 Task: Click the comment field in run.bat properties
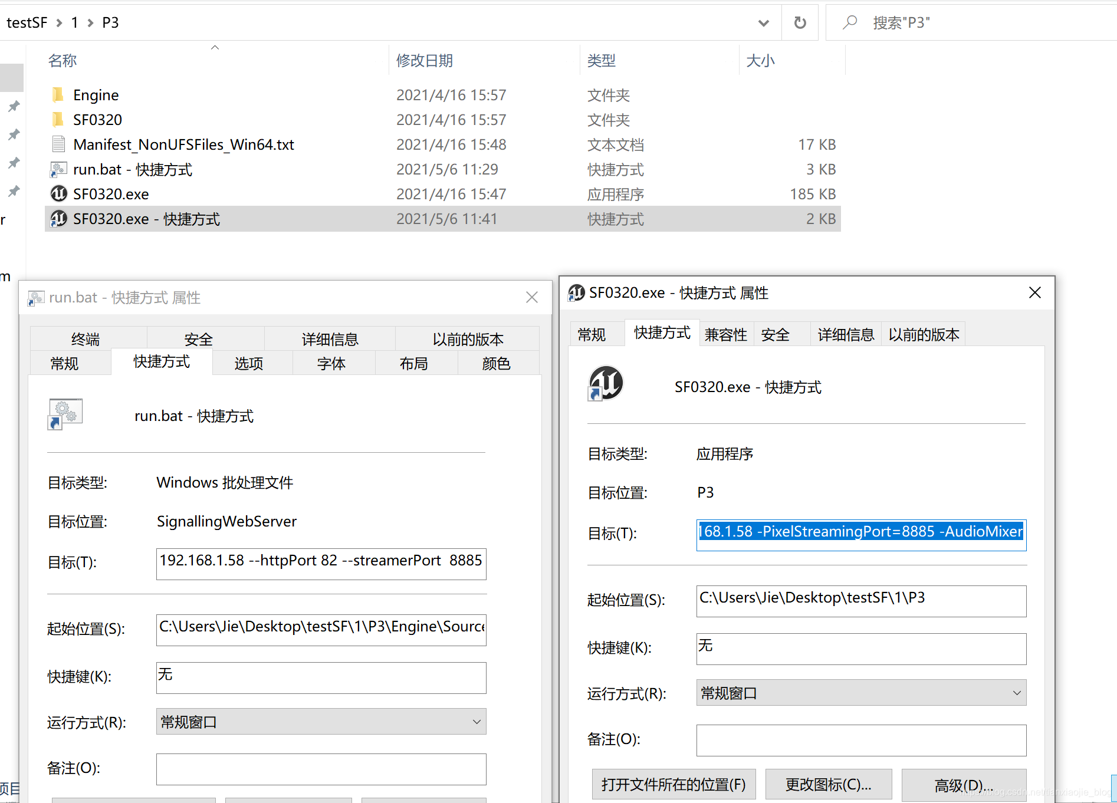(321, 769)
